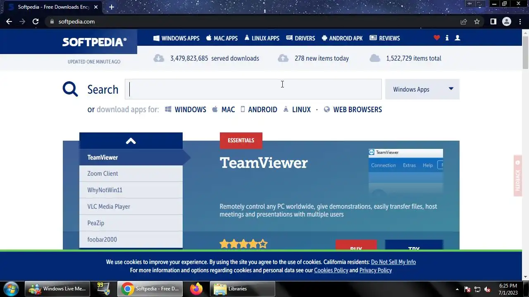
Task: Click the served downloads cloud icon
Action: click(159, 58)
